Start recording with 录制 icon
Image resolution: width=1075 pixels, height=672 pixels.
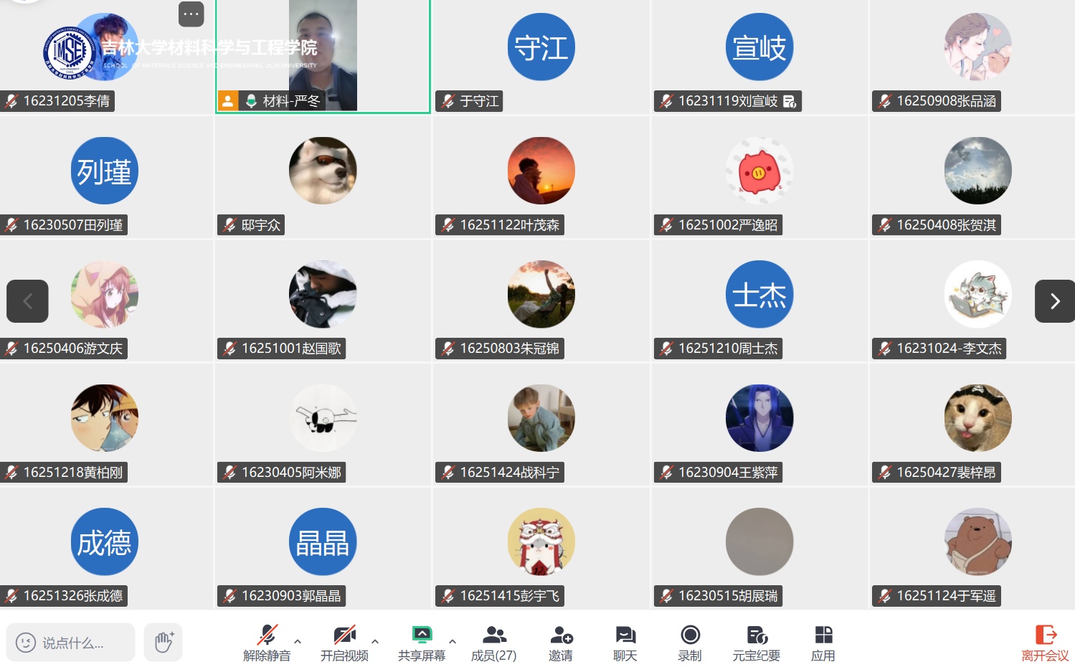tap(690, 643)
